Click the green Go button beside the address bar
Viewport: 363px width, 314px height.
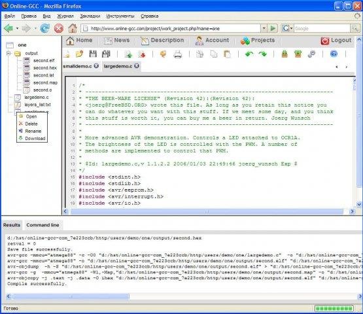pyautogui.click(x=273, y=29)
